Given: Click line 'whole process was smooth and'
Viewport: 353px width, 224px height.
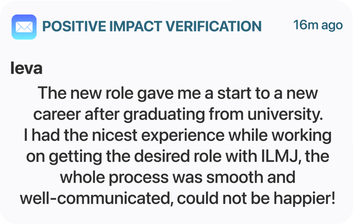Looking at the screenshot, I should pos(178,177).
